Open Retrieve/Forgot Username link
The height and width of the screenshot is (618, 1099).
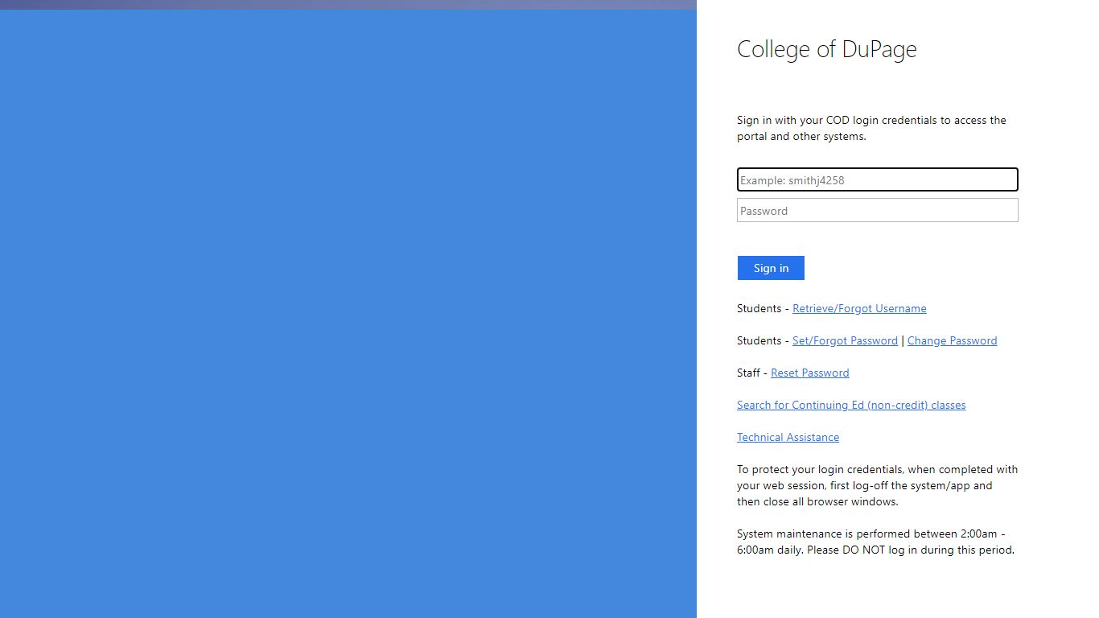pyautogui.click(x=859, y=308)
